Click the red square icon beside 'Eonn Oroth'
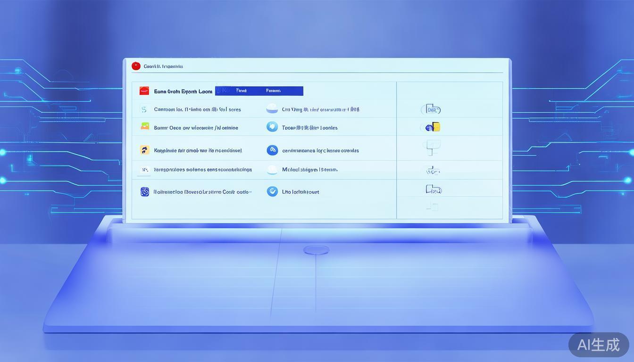Screen dimensions: 634x362 (x=144, y=91)
